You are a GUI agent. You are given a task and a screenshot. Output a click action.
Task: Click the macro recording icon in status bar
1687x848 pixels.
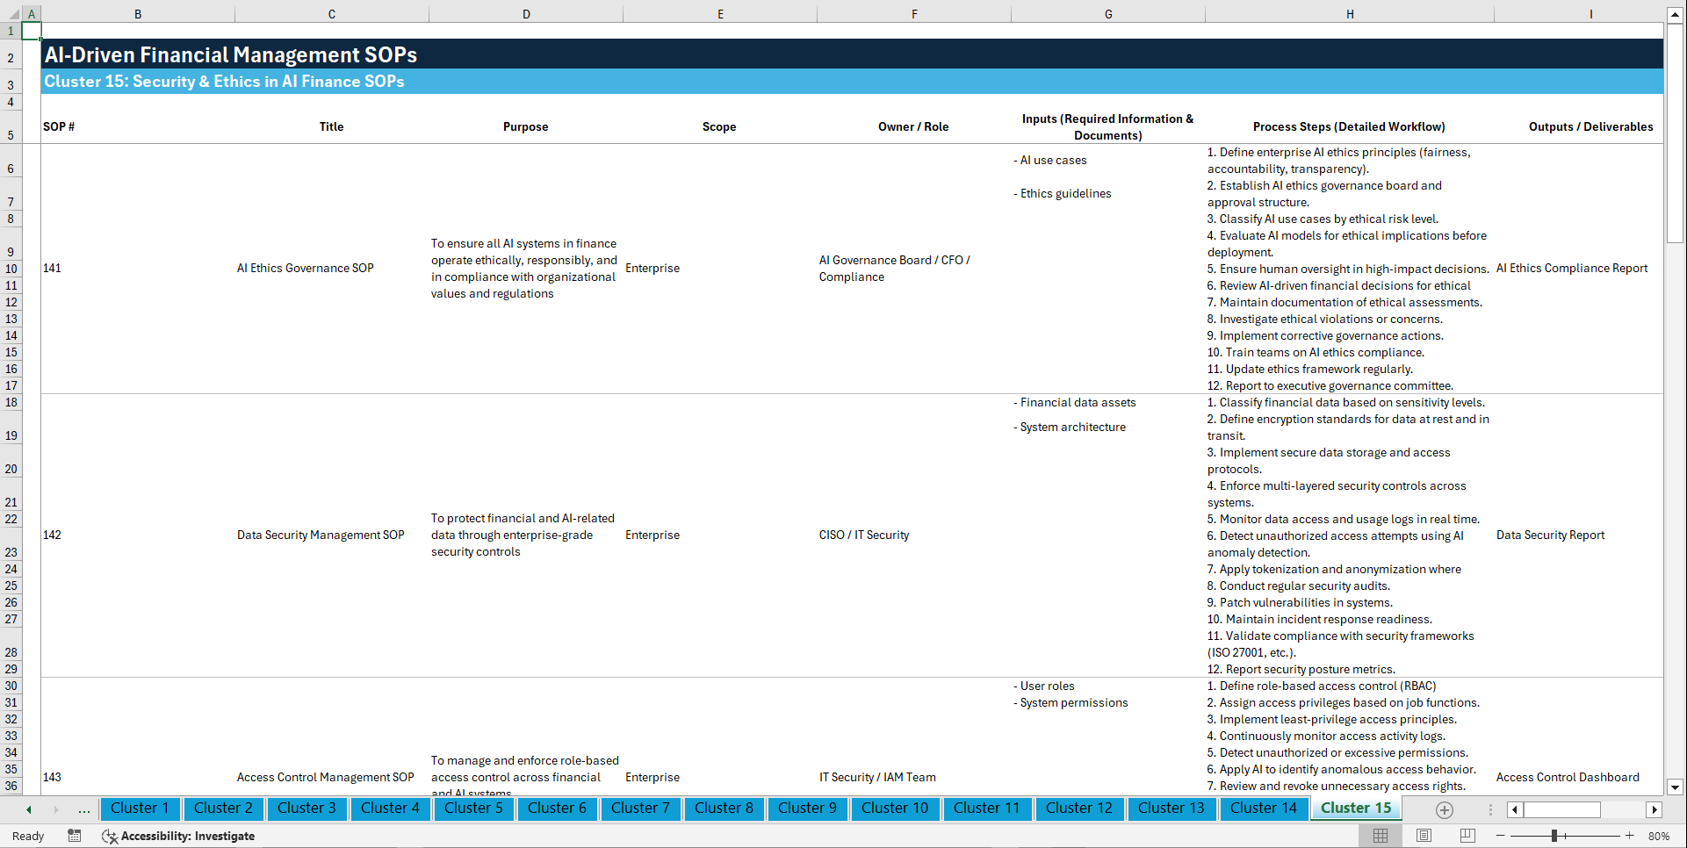point(75,836)
